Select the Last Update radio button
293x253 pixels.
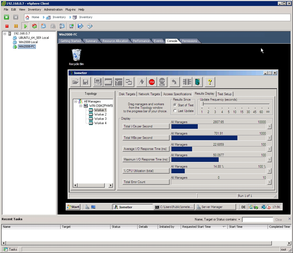coord(175,111)
